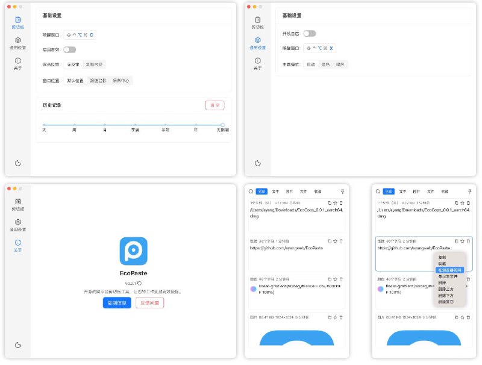Copy the EcoPaste GitHub link entry

329,241
